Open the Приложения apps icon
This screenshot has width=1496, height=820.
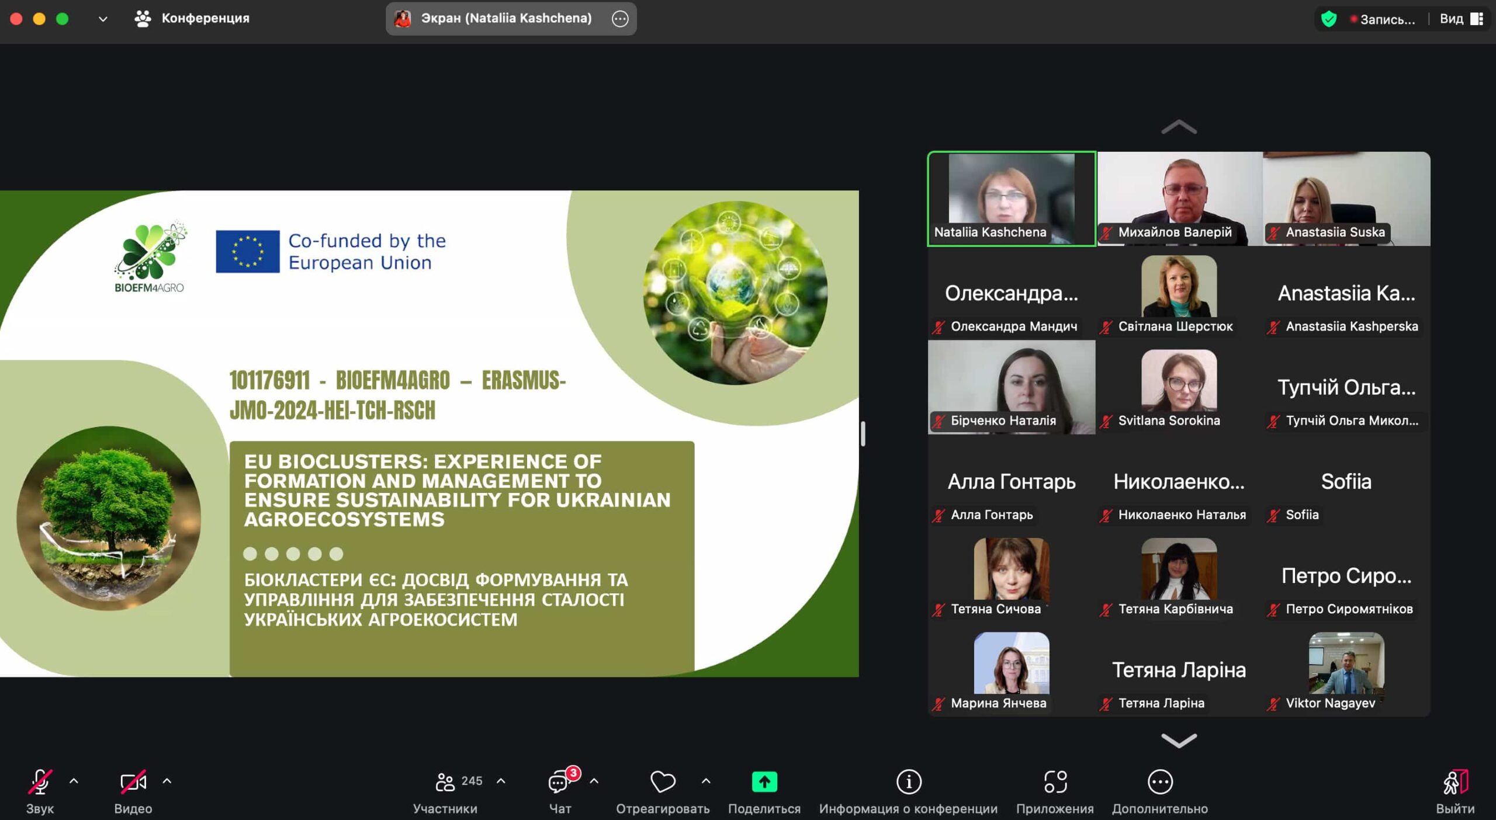click(x=1055, y=781)
